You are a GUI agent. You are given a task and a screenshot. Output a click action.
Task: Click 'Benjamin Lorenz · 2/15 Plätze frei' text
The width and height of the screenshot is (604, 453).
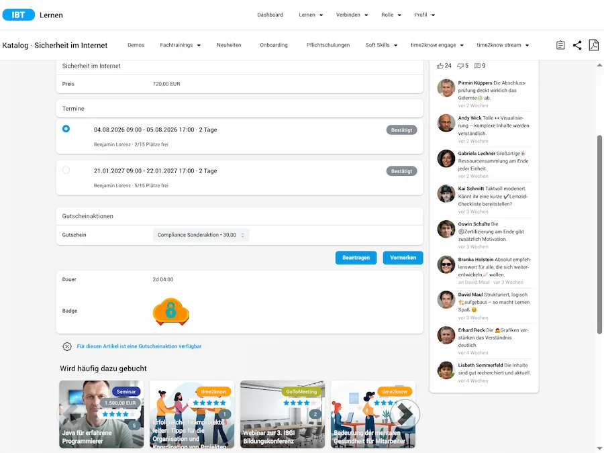click(131, 144)
